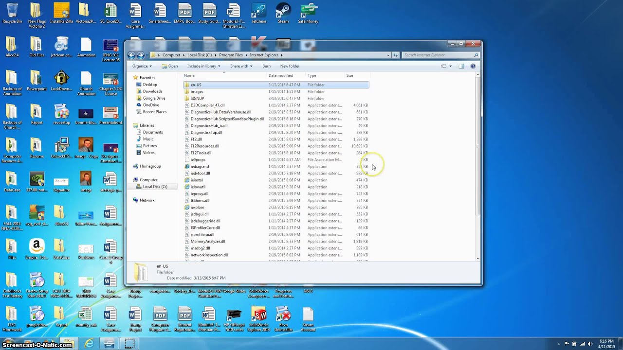Sort by the Type column header
The image size is (623, 350).
325,75
